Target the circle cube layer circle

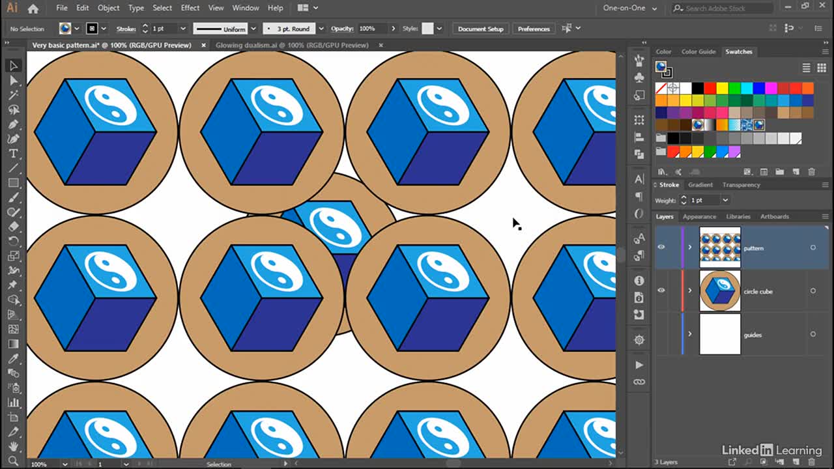pos(812,291)
